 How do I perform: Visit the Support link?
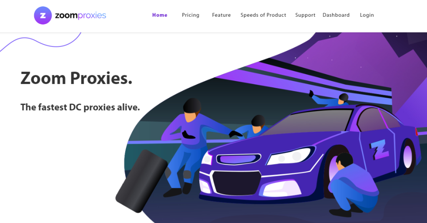(x=305, y=15)
